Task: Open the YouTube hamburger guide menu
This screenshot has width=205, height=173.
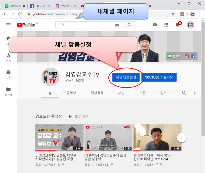Action: point(8,25)
